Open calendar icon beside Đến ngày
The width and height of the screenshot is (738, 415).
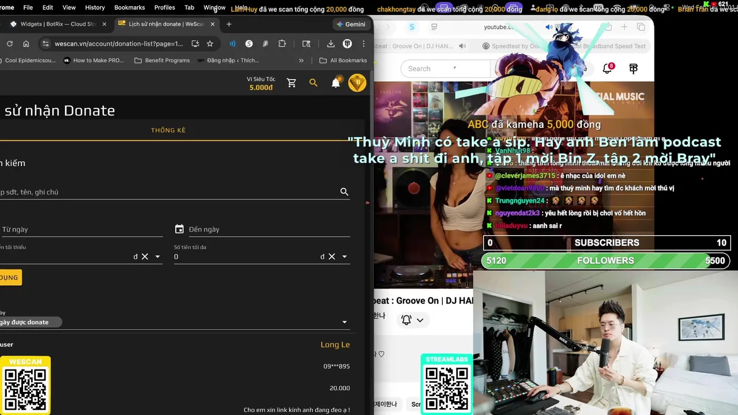tap(179, 229)
